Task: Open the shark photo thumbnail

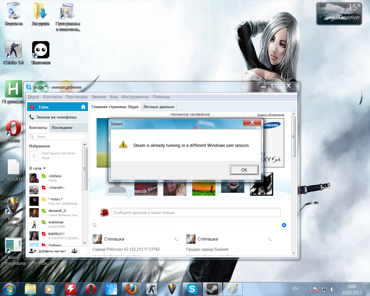Action: point(232,187)
